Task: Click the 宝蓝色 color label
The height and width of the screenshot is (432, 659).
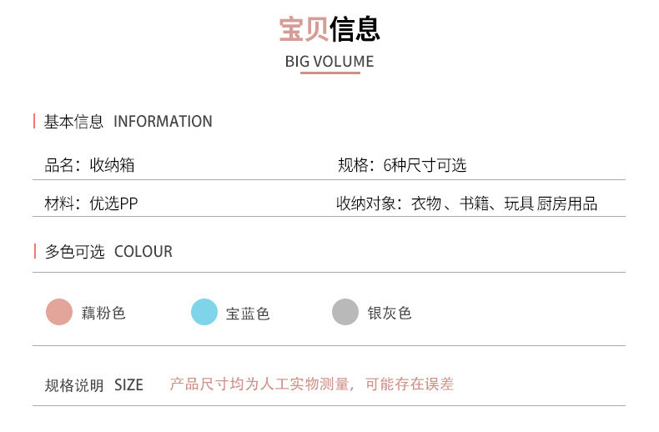Action: tap(248, 314)
